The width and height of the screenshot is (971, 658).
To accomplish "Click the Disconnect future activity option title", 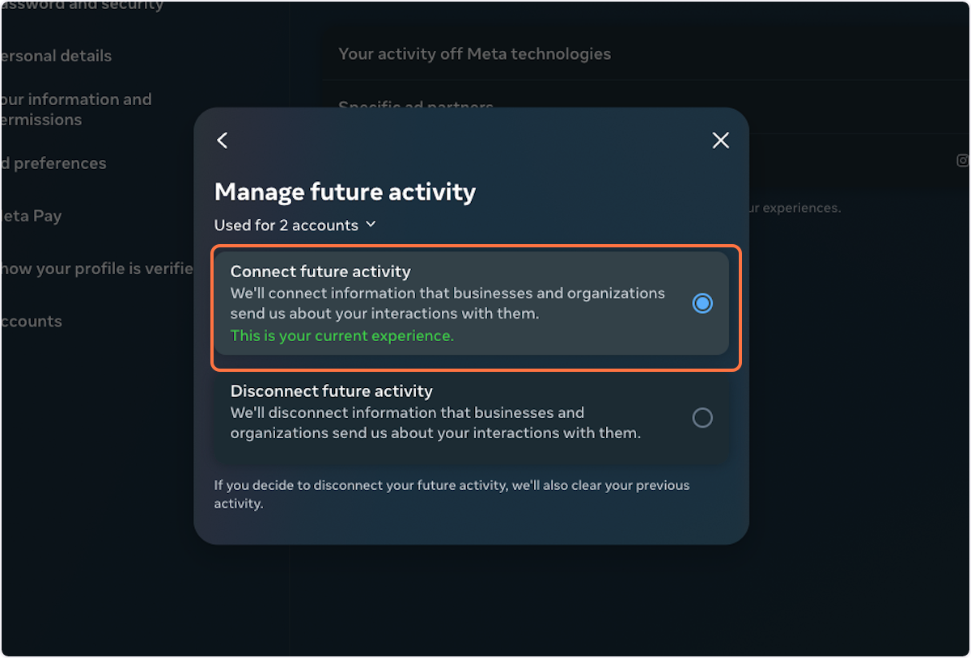I will pos(332,391).
